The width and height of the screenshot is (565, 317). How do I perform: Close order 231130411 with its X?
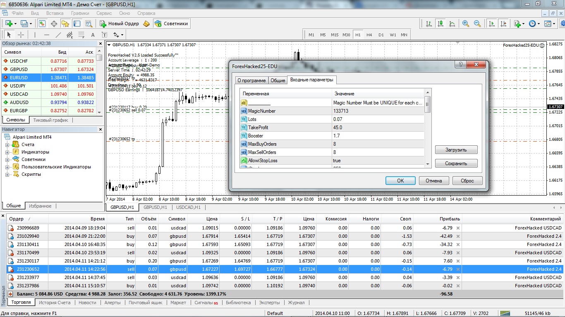[x=458, y=244]
